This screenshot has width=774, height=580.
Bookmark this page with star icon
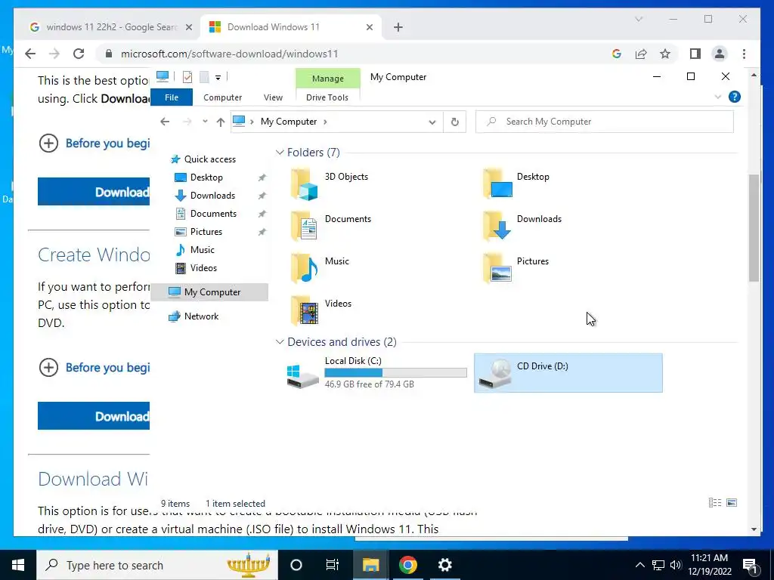[x=665, y=54]
